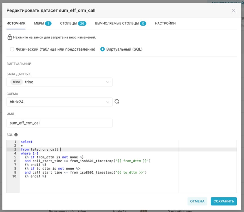The width and height of the screenshot is (244, 212).
Task: Open the Столбцы tab
Action: [x=73, y=23]
